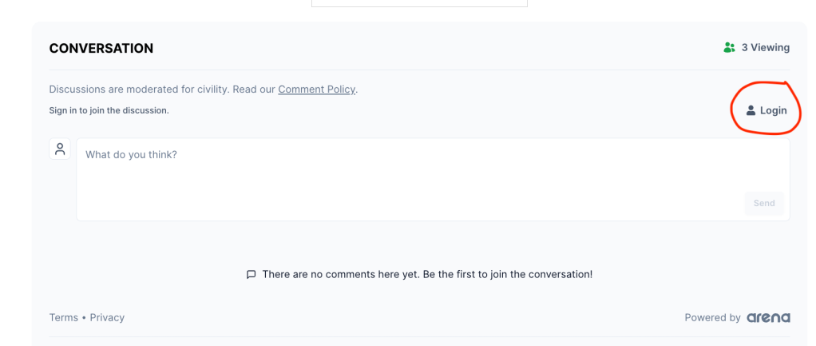This screenshot has width=816, height=346.
Task: Click the 'Powered by' label
Action: click(712, 318)
